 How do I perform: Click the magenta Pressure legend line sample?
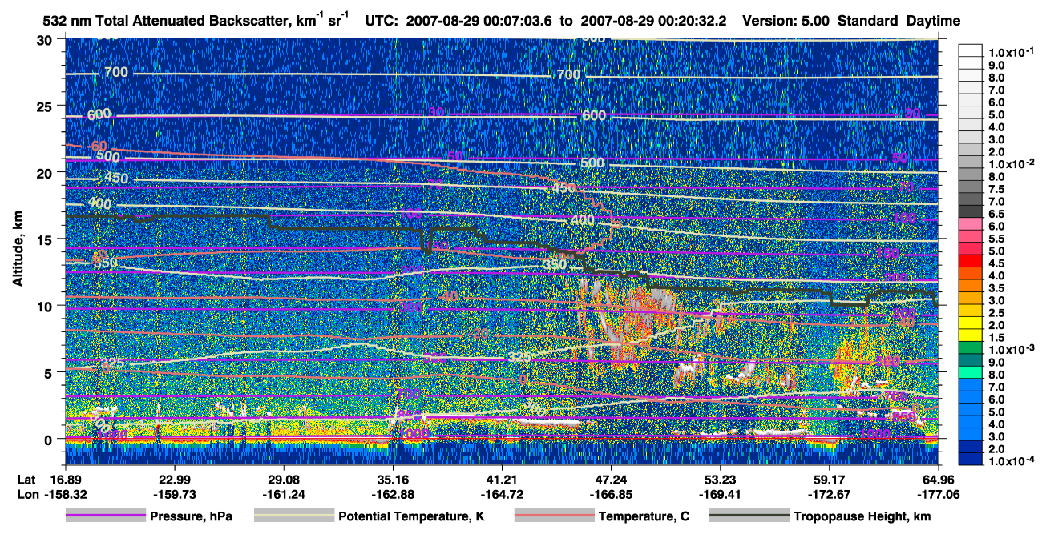[x=105, y=516]
